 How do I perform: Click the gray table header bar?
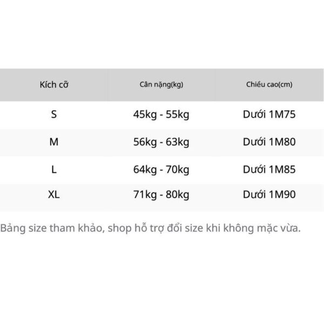click(x=161, y=85)
